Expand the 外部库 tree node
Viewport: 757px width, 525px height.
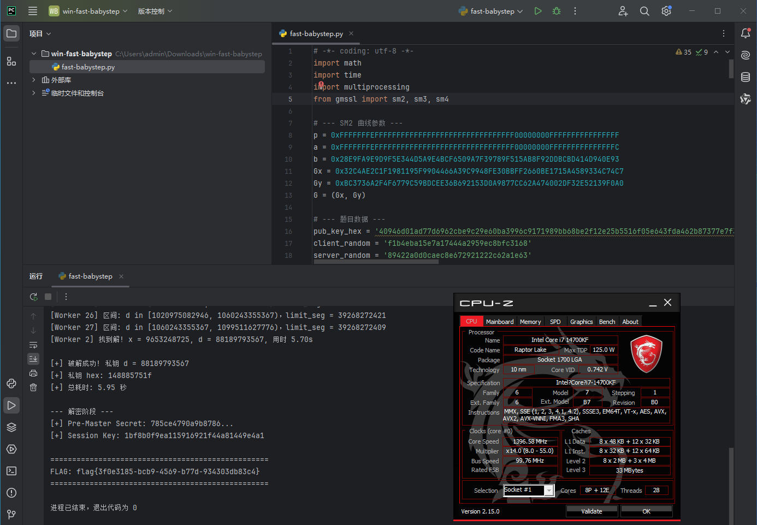34,80
